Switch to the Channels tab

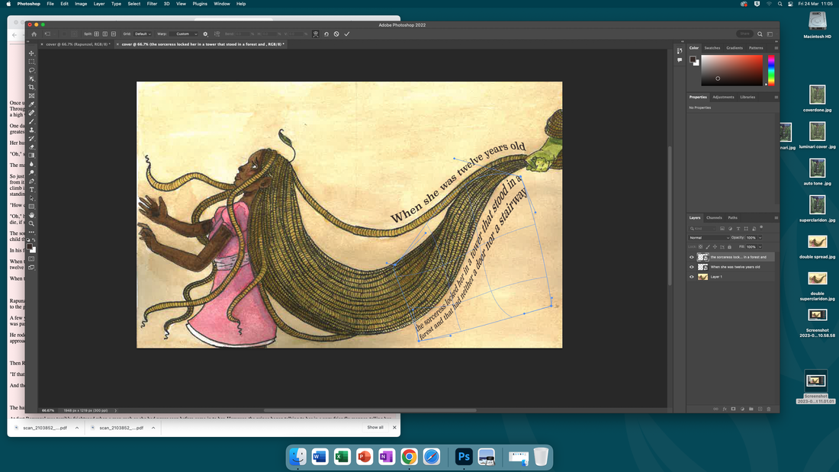[x=714, y=218]
